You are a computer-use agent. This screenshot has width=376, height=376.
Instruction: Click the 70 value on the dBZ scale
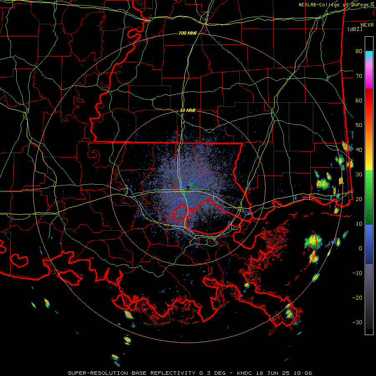click(359, 76)
